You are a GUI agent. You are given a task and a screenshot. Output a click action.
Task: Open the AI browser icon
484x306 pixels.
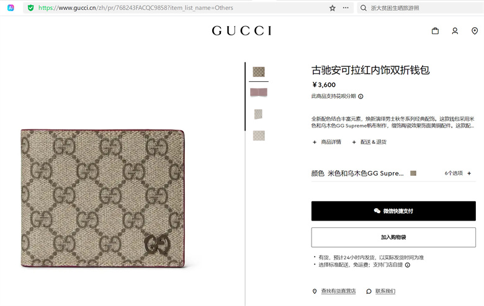(x=11, y=7)
